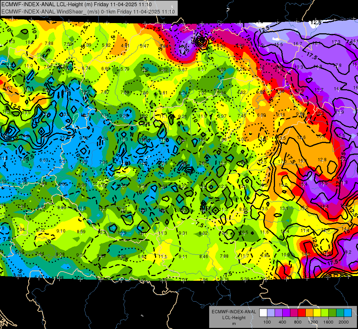Click the wind shear value 7.04
Viewport: 358px width, 329px height.
click(20, 229)
